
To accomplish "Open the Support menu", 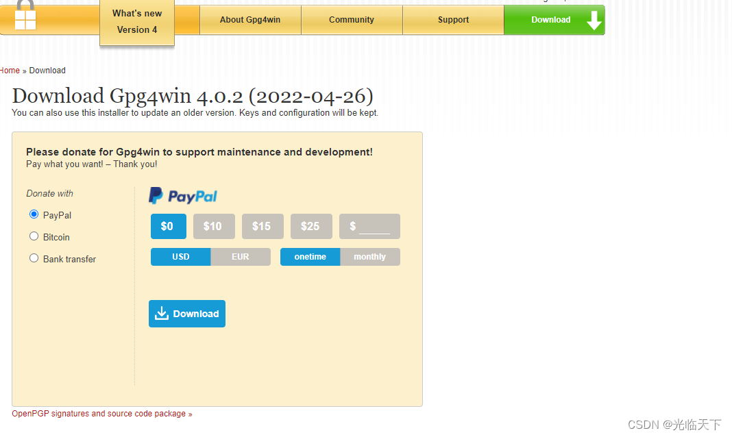I will coord(453,20).
